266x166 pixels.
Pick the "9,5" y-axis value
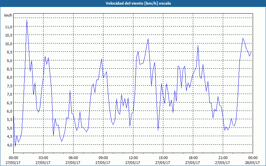tap(10, 52)
